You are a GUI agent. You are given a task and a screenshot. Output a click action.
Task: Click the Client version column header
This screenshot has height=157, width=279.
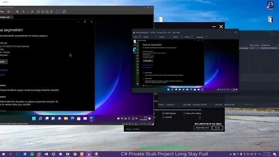pos(254,45)
